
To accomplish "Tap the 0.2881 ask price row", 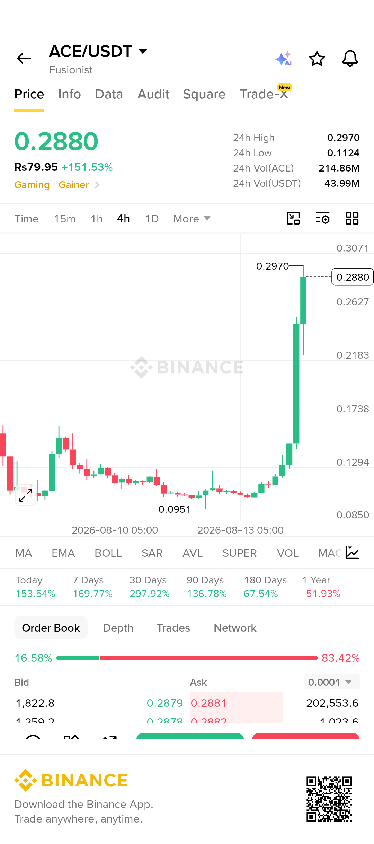I will 275,703.
